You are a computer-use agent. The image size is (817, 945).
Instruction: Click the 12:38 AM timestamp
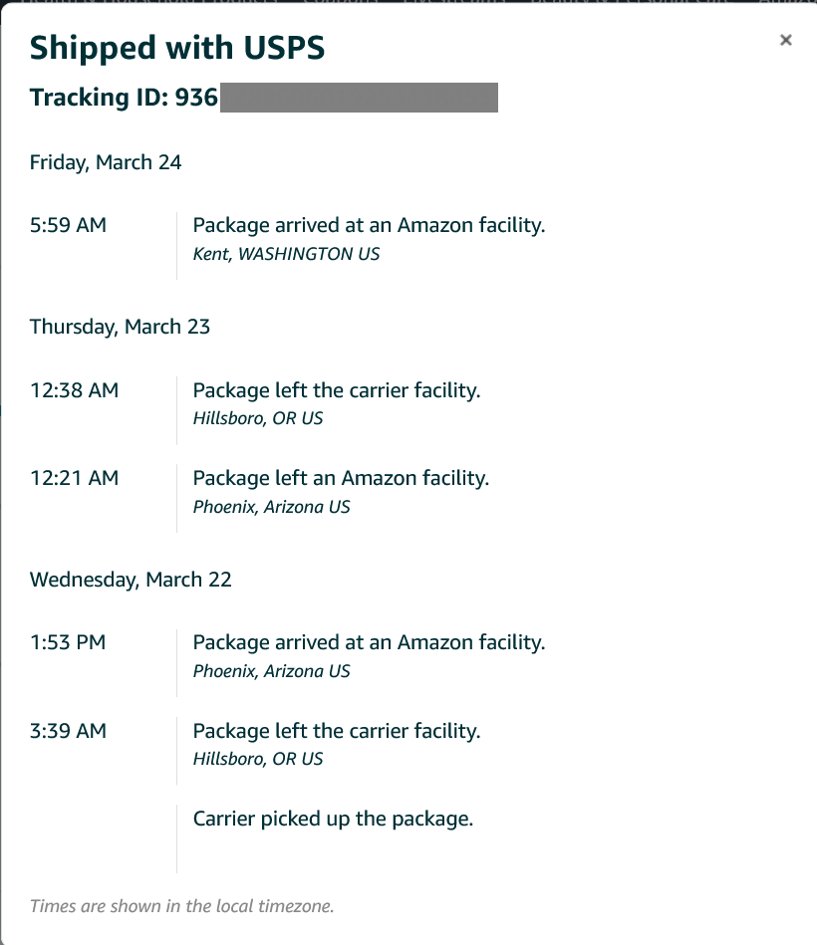(x=74, y=390)
